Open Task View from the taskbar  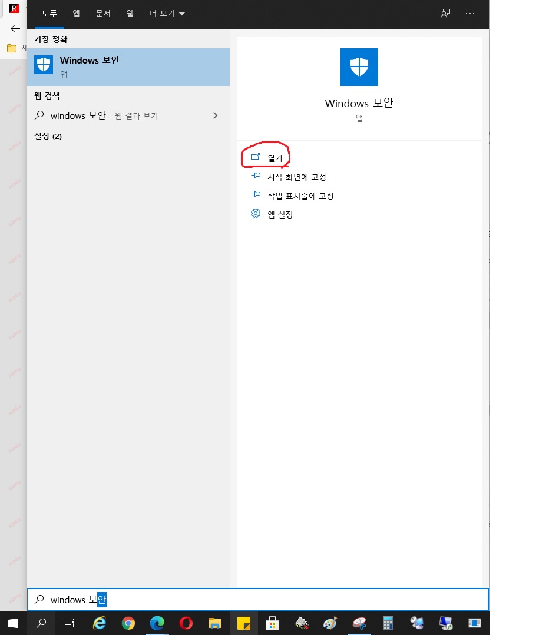coord(70,623)
